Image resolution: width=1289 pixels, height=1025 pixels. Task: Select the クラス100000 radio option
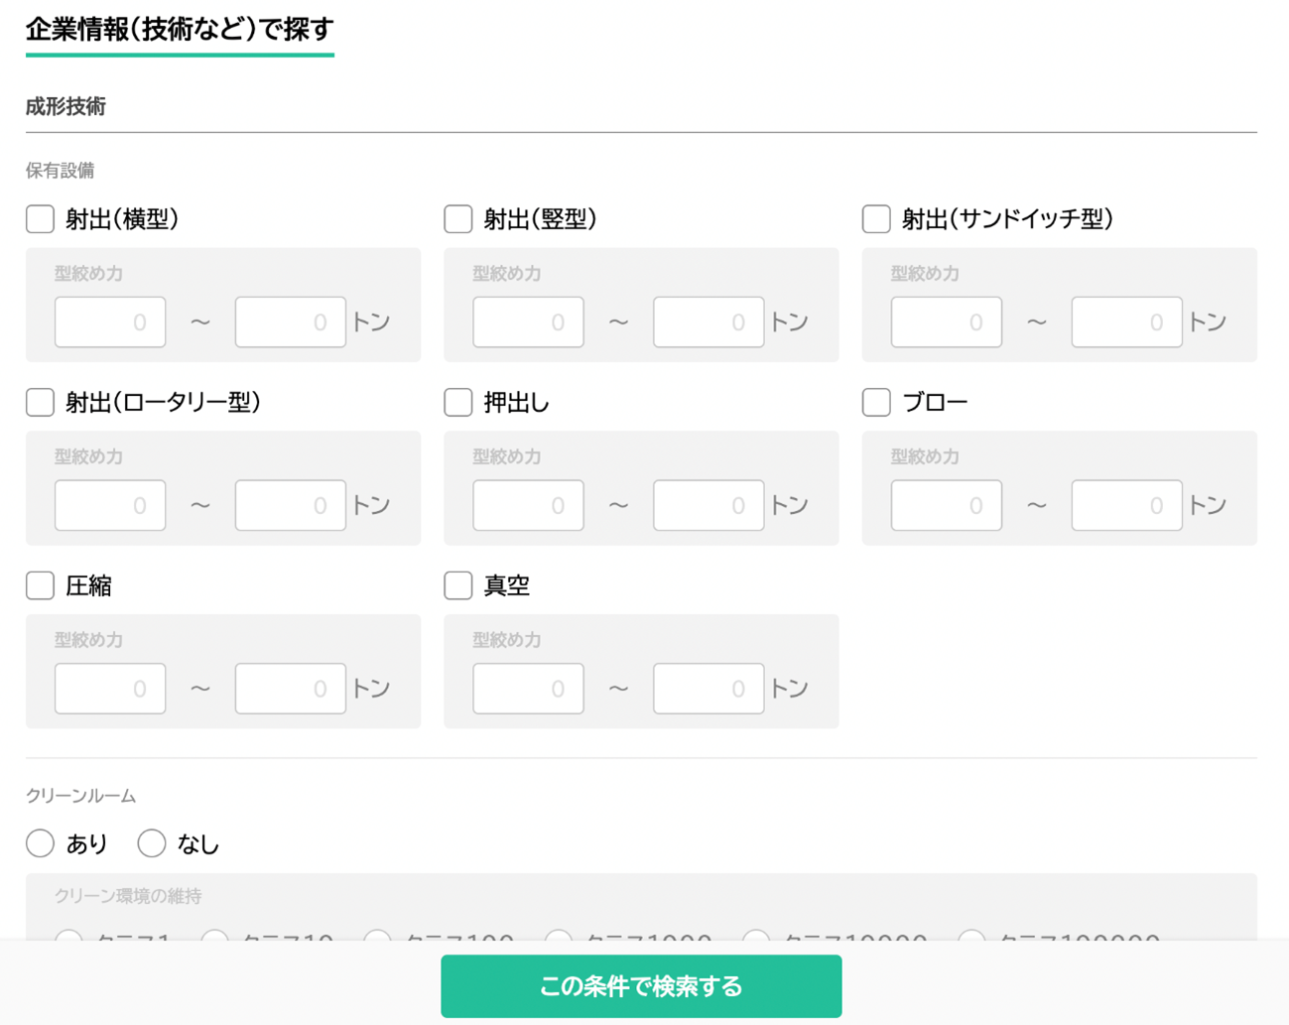972,941
